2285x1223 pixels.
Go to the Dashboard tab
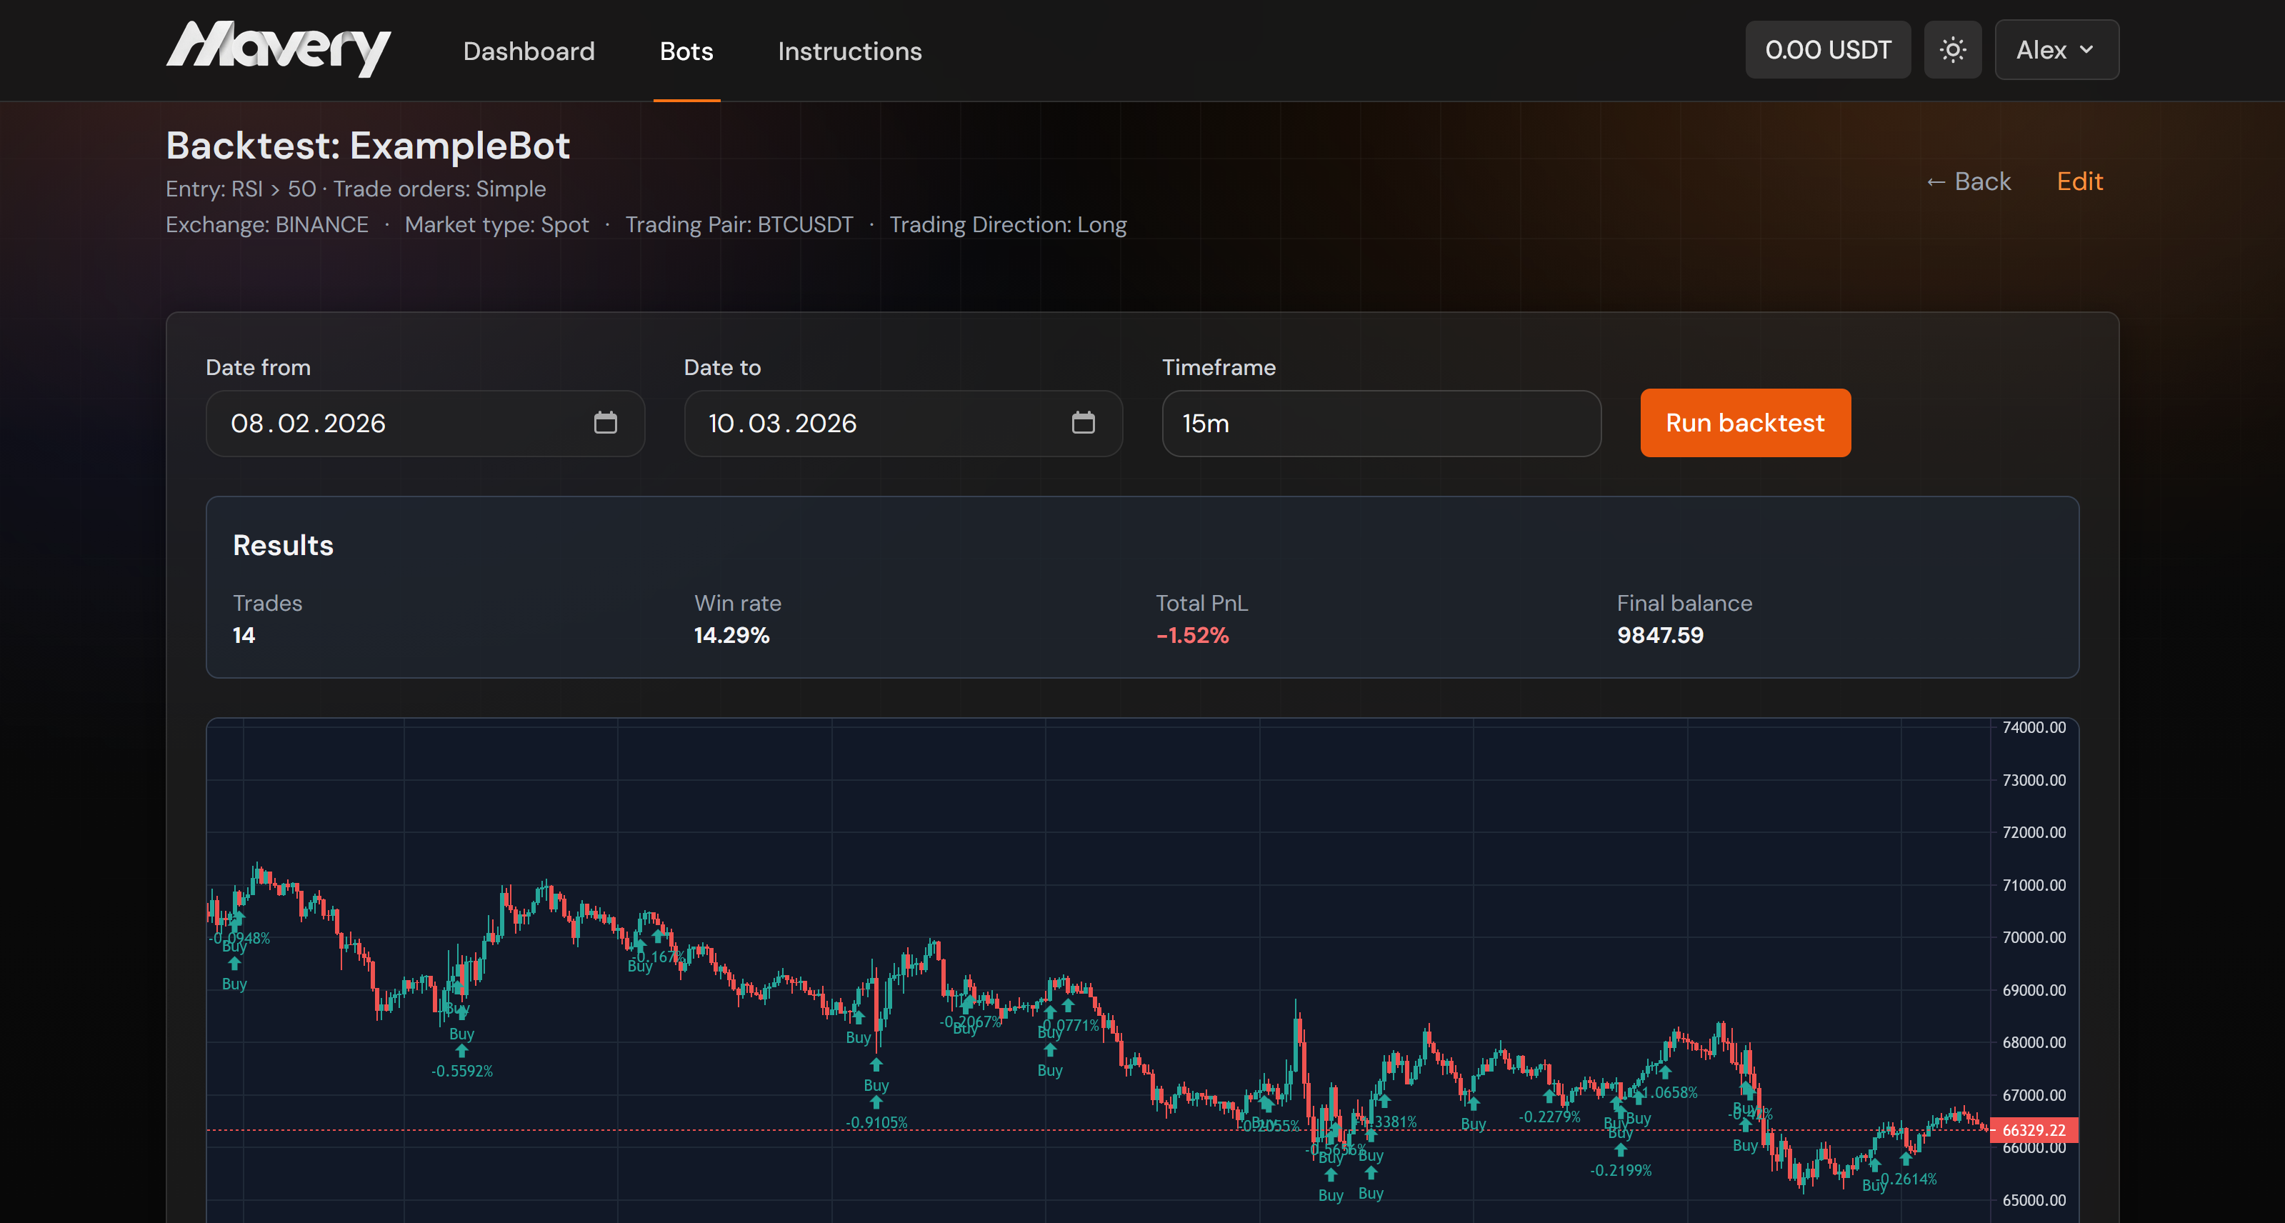coord(529,51)
